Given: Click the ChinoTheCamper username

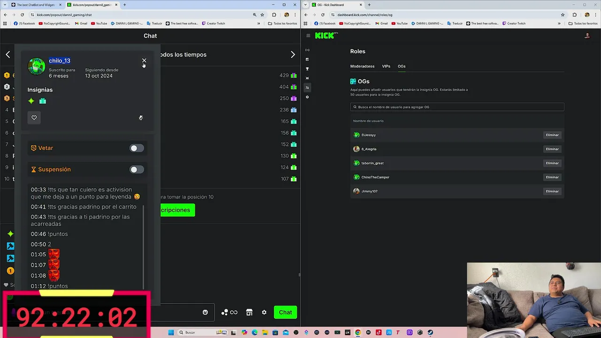Looking at the screenshot, I should [x=375, y=177].
